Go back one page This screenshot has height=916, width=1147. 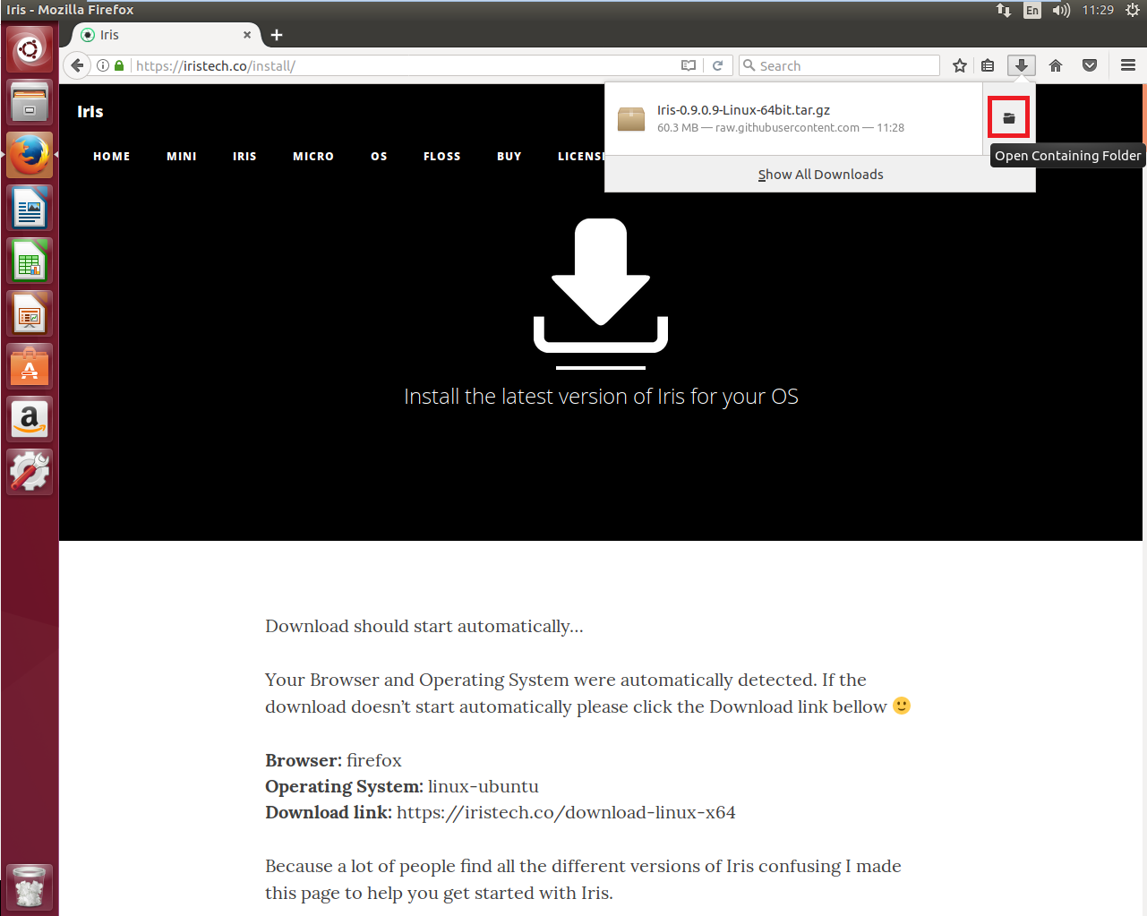point(78,65)
